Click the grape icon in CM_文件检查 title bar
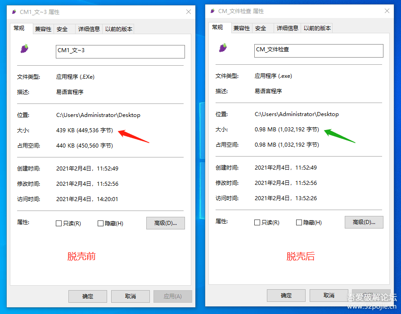The image size is (401, 314). coord(213,11)
